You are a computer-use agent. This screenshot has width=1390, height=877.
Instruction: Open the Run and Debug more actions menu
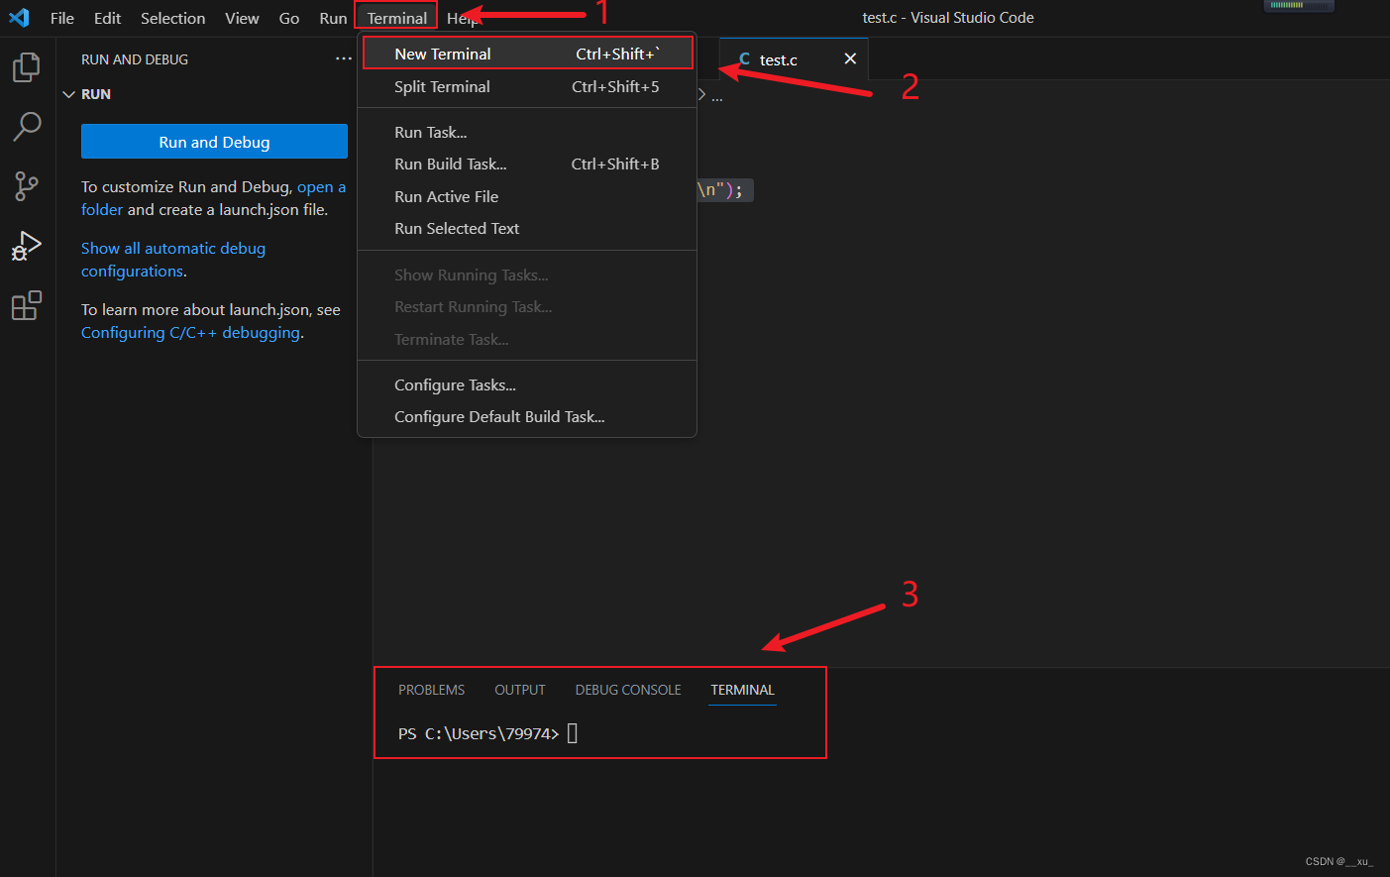click(x=344, y=59)
